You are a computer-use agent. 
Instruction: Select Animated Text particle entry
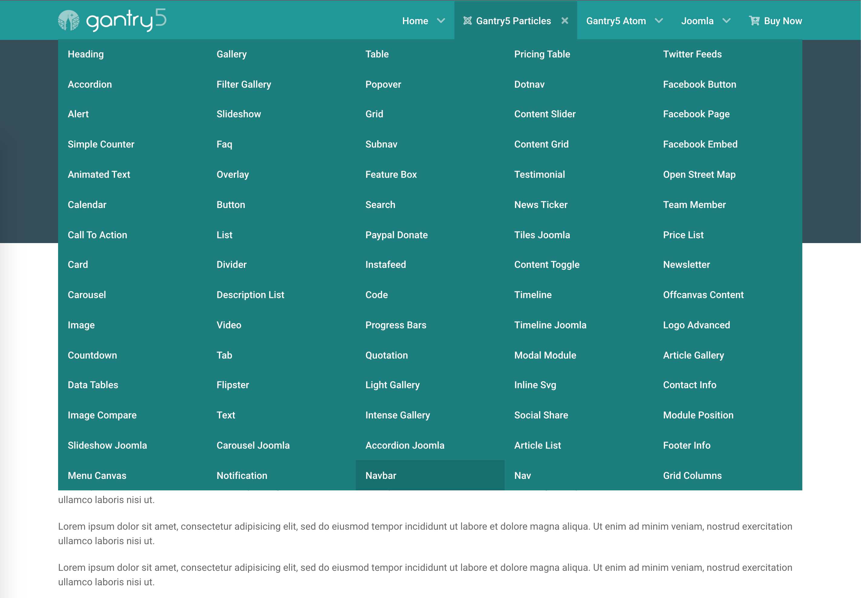[99, 174]
